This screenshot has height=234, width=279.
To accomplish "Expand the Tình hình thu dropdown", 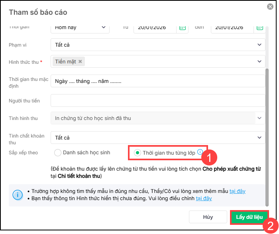I will click(x=259, y=118).
